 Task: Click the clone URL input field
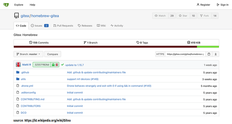coord(185,54)
